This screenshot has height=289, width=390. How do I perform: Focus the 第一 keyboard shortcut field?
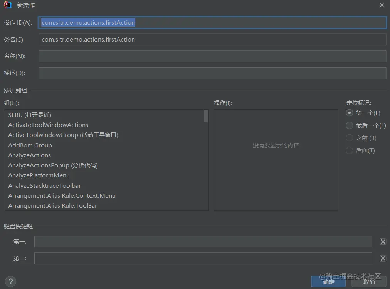[x=203, y=242]
